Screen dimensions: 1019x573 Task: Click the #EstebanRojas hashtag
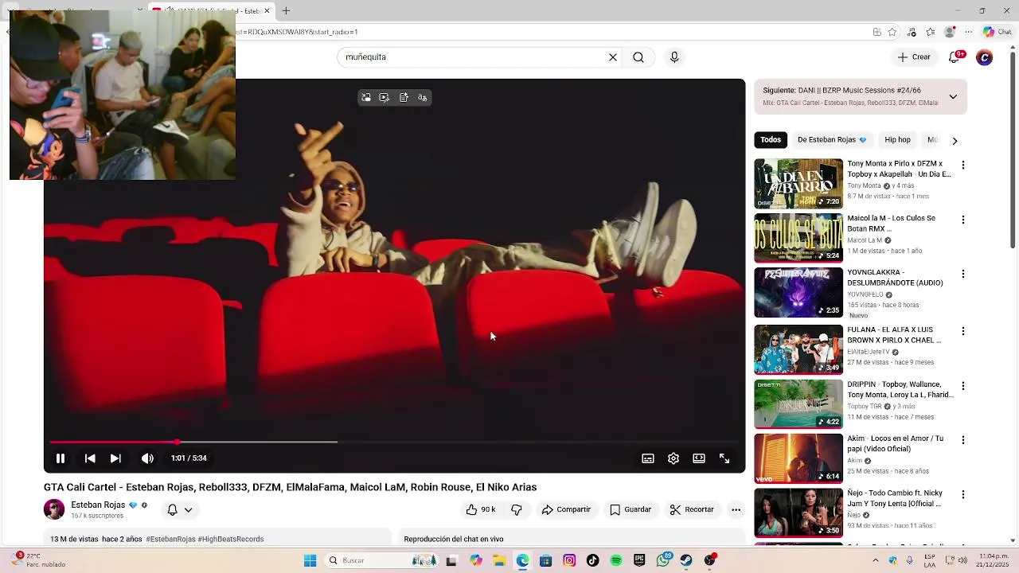(x=170, y=540)
